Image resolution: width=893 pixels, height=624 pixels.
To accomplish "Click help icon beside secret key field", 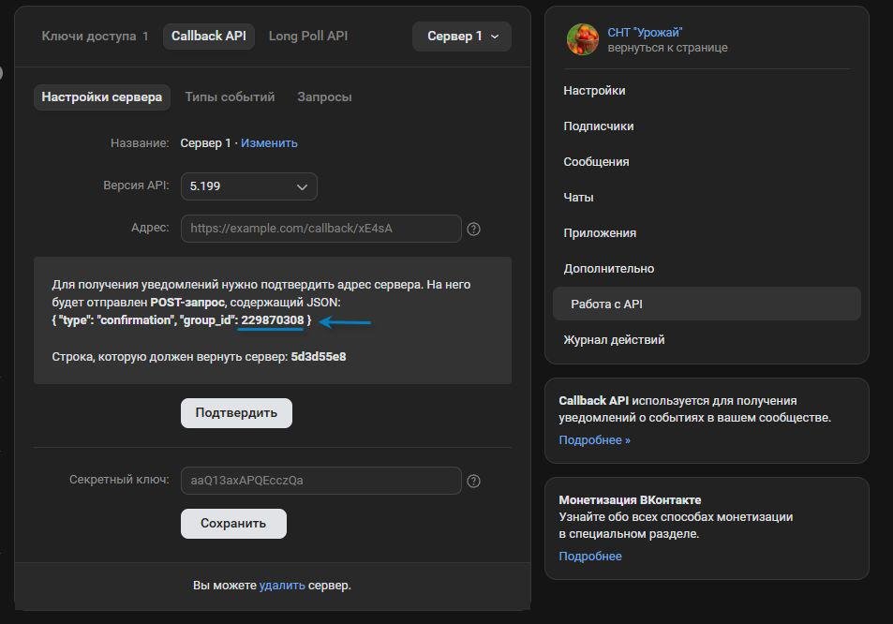I will coord(473,481).
